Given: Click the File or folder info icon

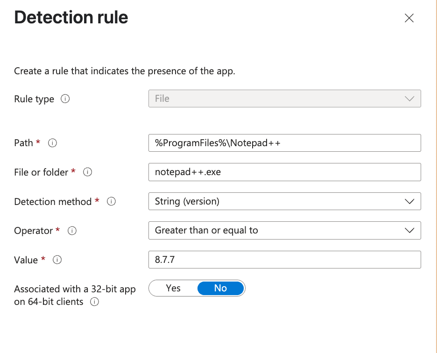Looking at the screenshot, I should pyautogui.click(x=87, y=172).
